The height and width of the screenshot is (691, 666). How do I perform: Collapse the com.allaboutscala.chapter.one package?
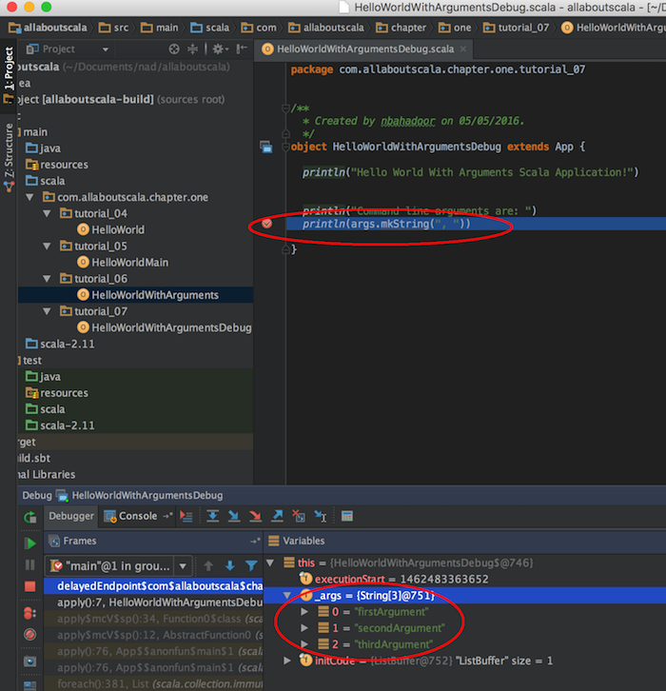tap(29, 197)
